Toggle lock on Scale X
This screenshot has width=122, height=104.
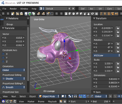point(118,63)
